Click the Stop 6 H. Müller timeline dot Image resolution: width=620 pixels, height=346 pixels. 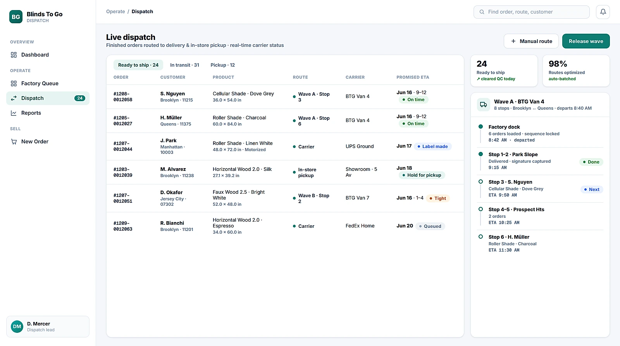click(x=480, y=237)
